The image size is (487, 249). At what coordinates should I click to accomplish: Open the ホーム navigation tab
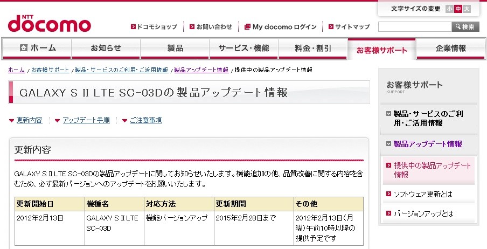[37, 48]
